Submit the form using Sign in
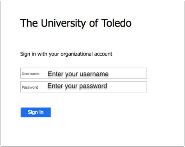The width and height of the screenshot is (185, 147). click(36, 112)
